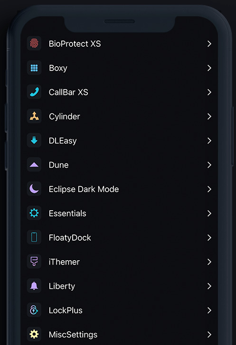Viewport: 236px width, 345px height.
Task: Expand the Dune row chevron
Action: point(209,165)
